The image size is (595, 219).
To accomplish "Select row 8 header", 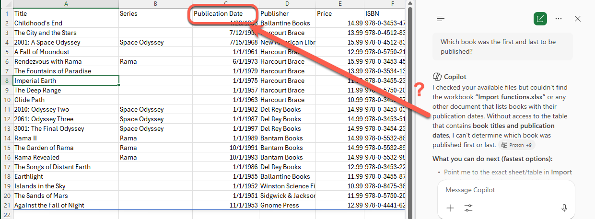I will (x=6, y=81).
